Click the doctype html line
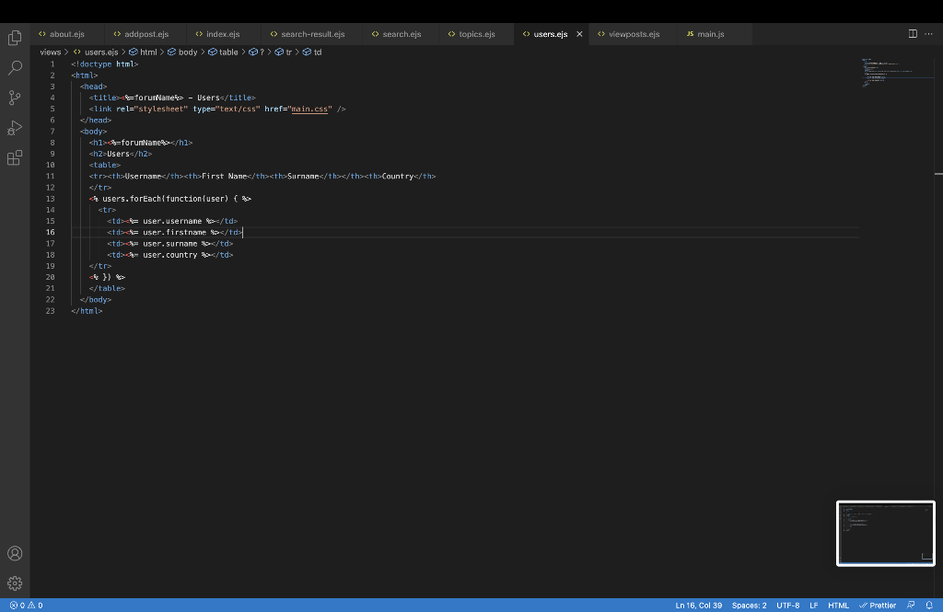 [105, 64]
